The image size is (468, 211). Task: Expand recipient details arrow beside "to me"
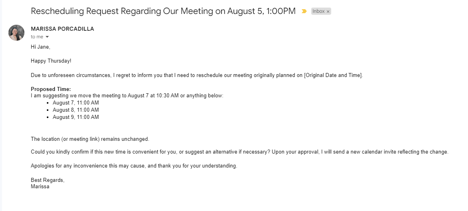pos(47,37)
